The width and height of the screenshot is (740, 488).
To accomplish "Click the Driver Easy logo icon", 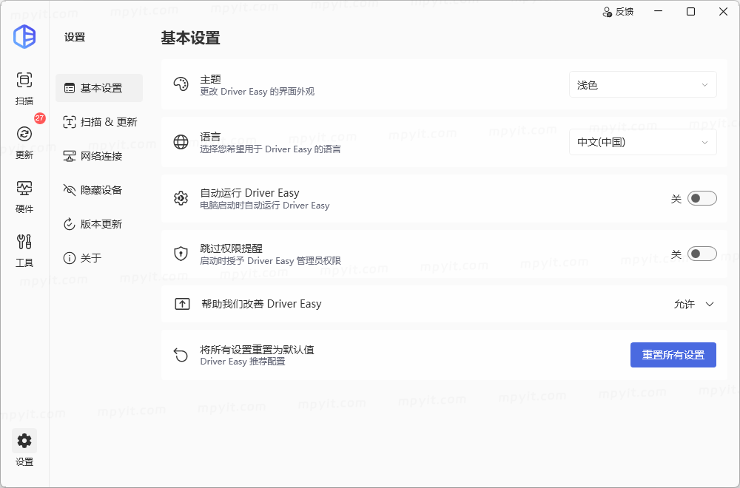I will [24, 37].
